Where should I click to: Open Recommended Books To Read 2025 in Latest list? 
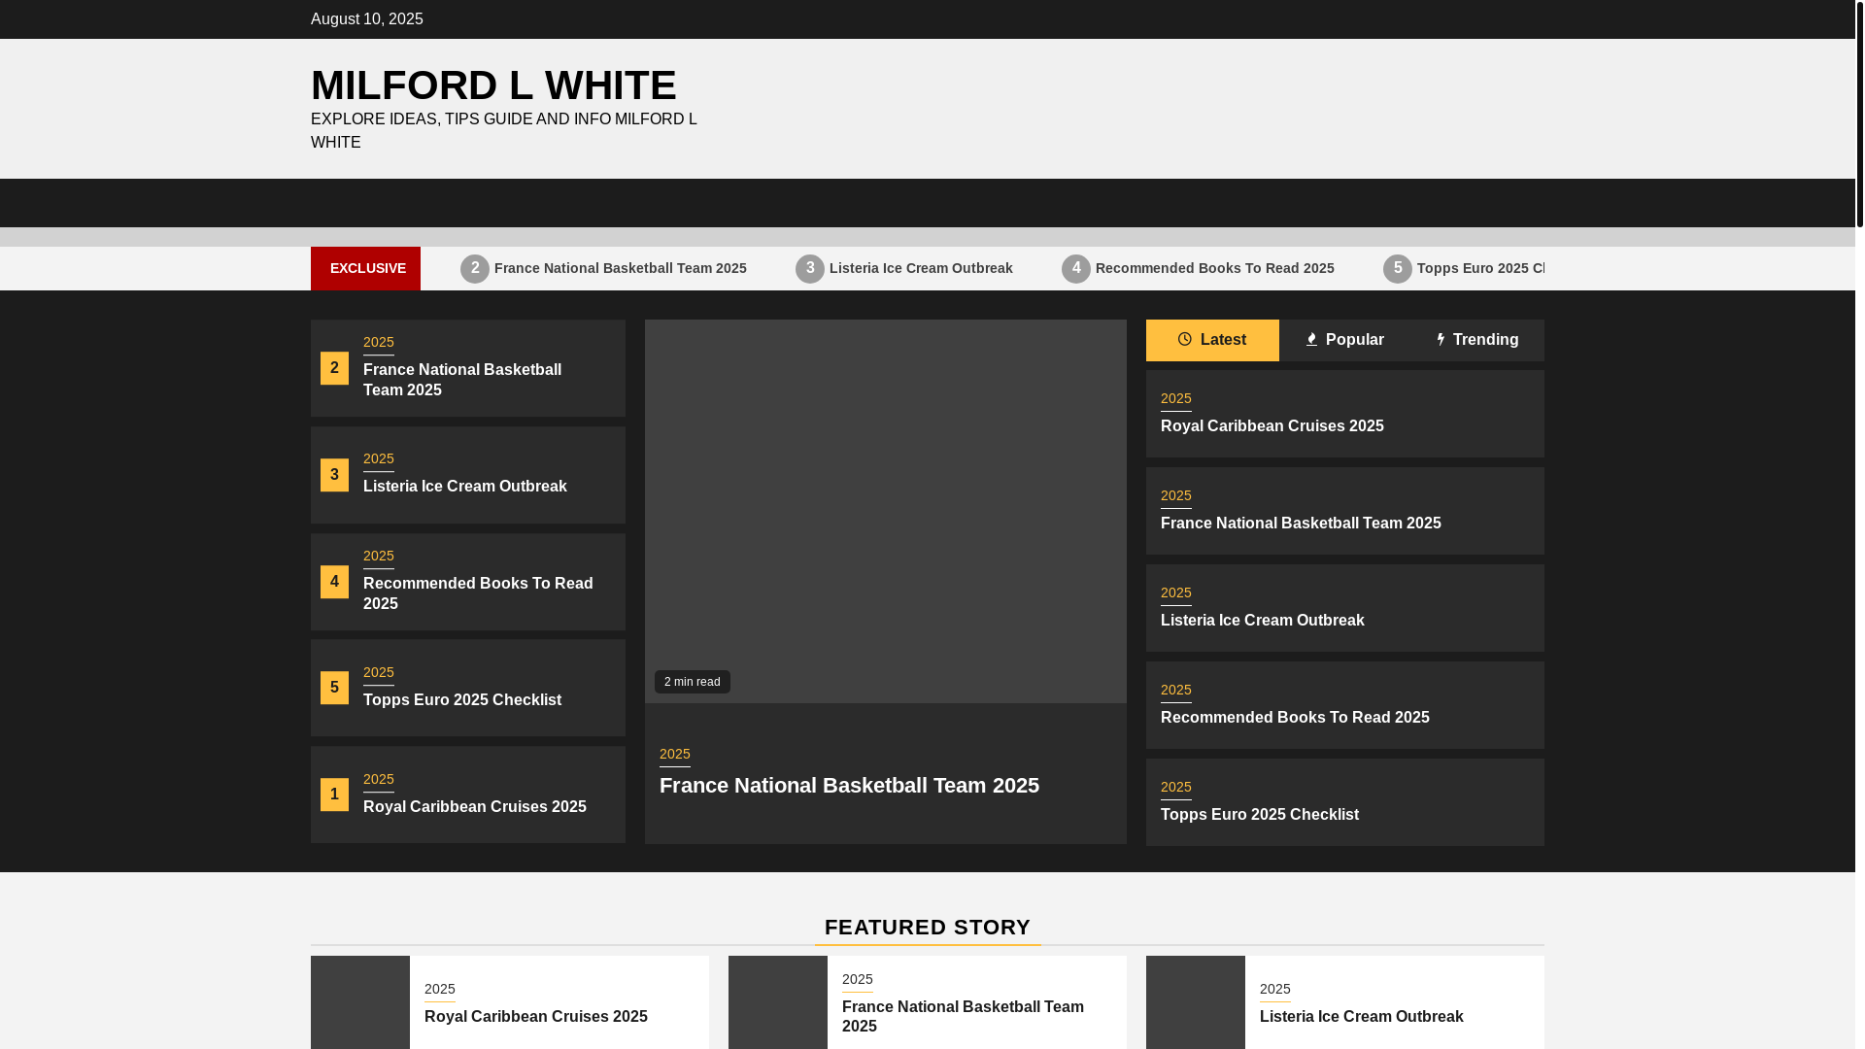tap(1295, 717)
